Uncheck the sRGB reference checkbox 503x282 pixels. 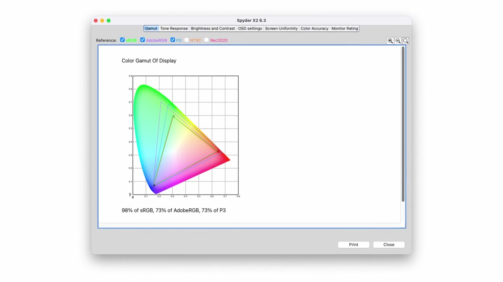click(122, 40)
